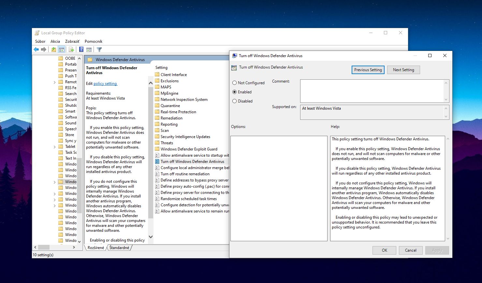Click the Exclusions folder icon
The width and height of the screenshot is (482, 283).
pos(157,81)
